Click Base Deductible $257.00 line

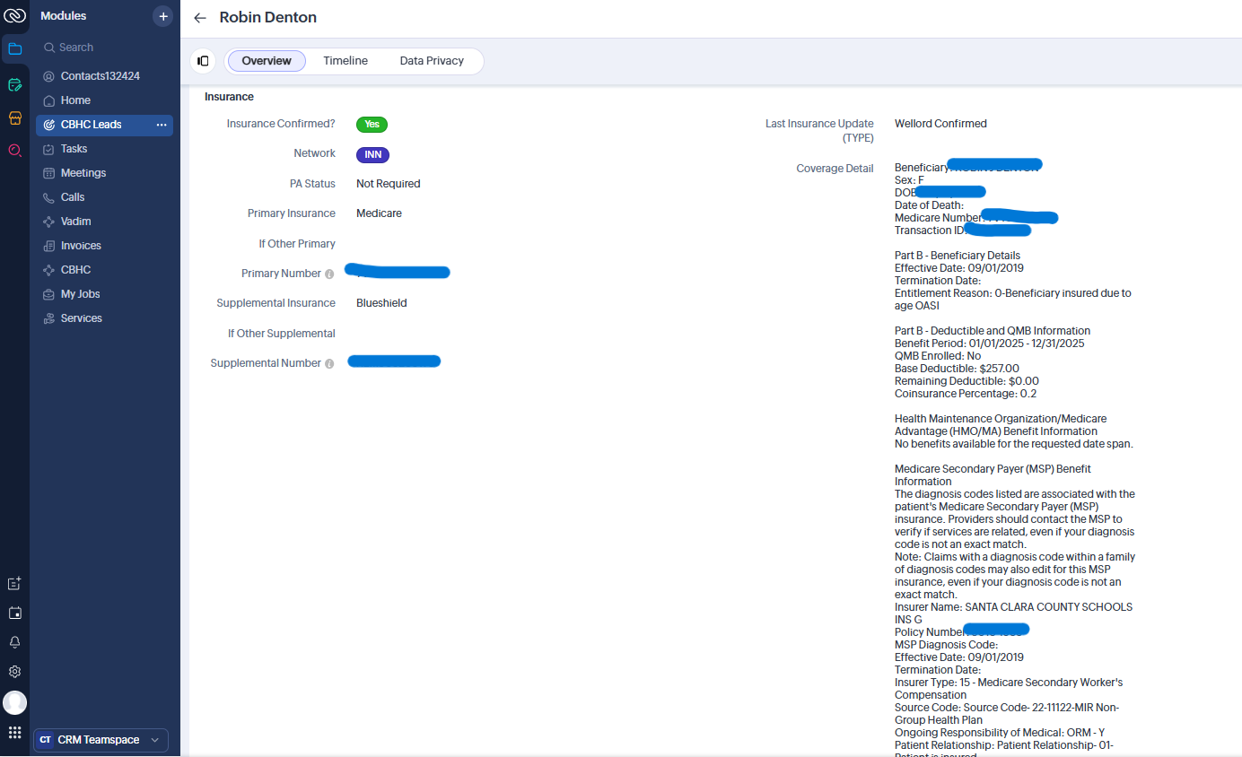[x=957, y=369]
